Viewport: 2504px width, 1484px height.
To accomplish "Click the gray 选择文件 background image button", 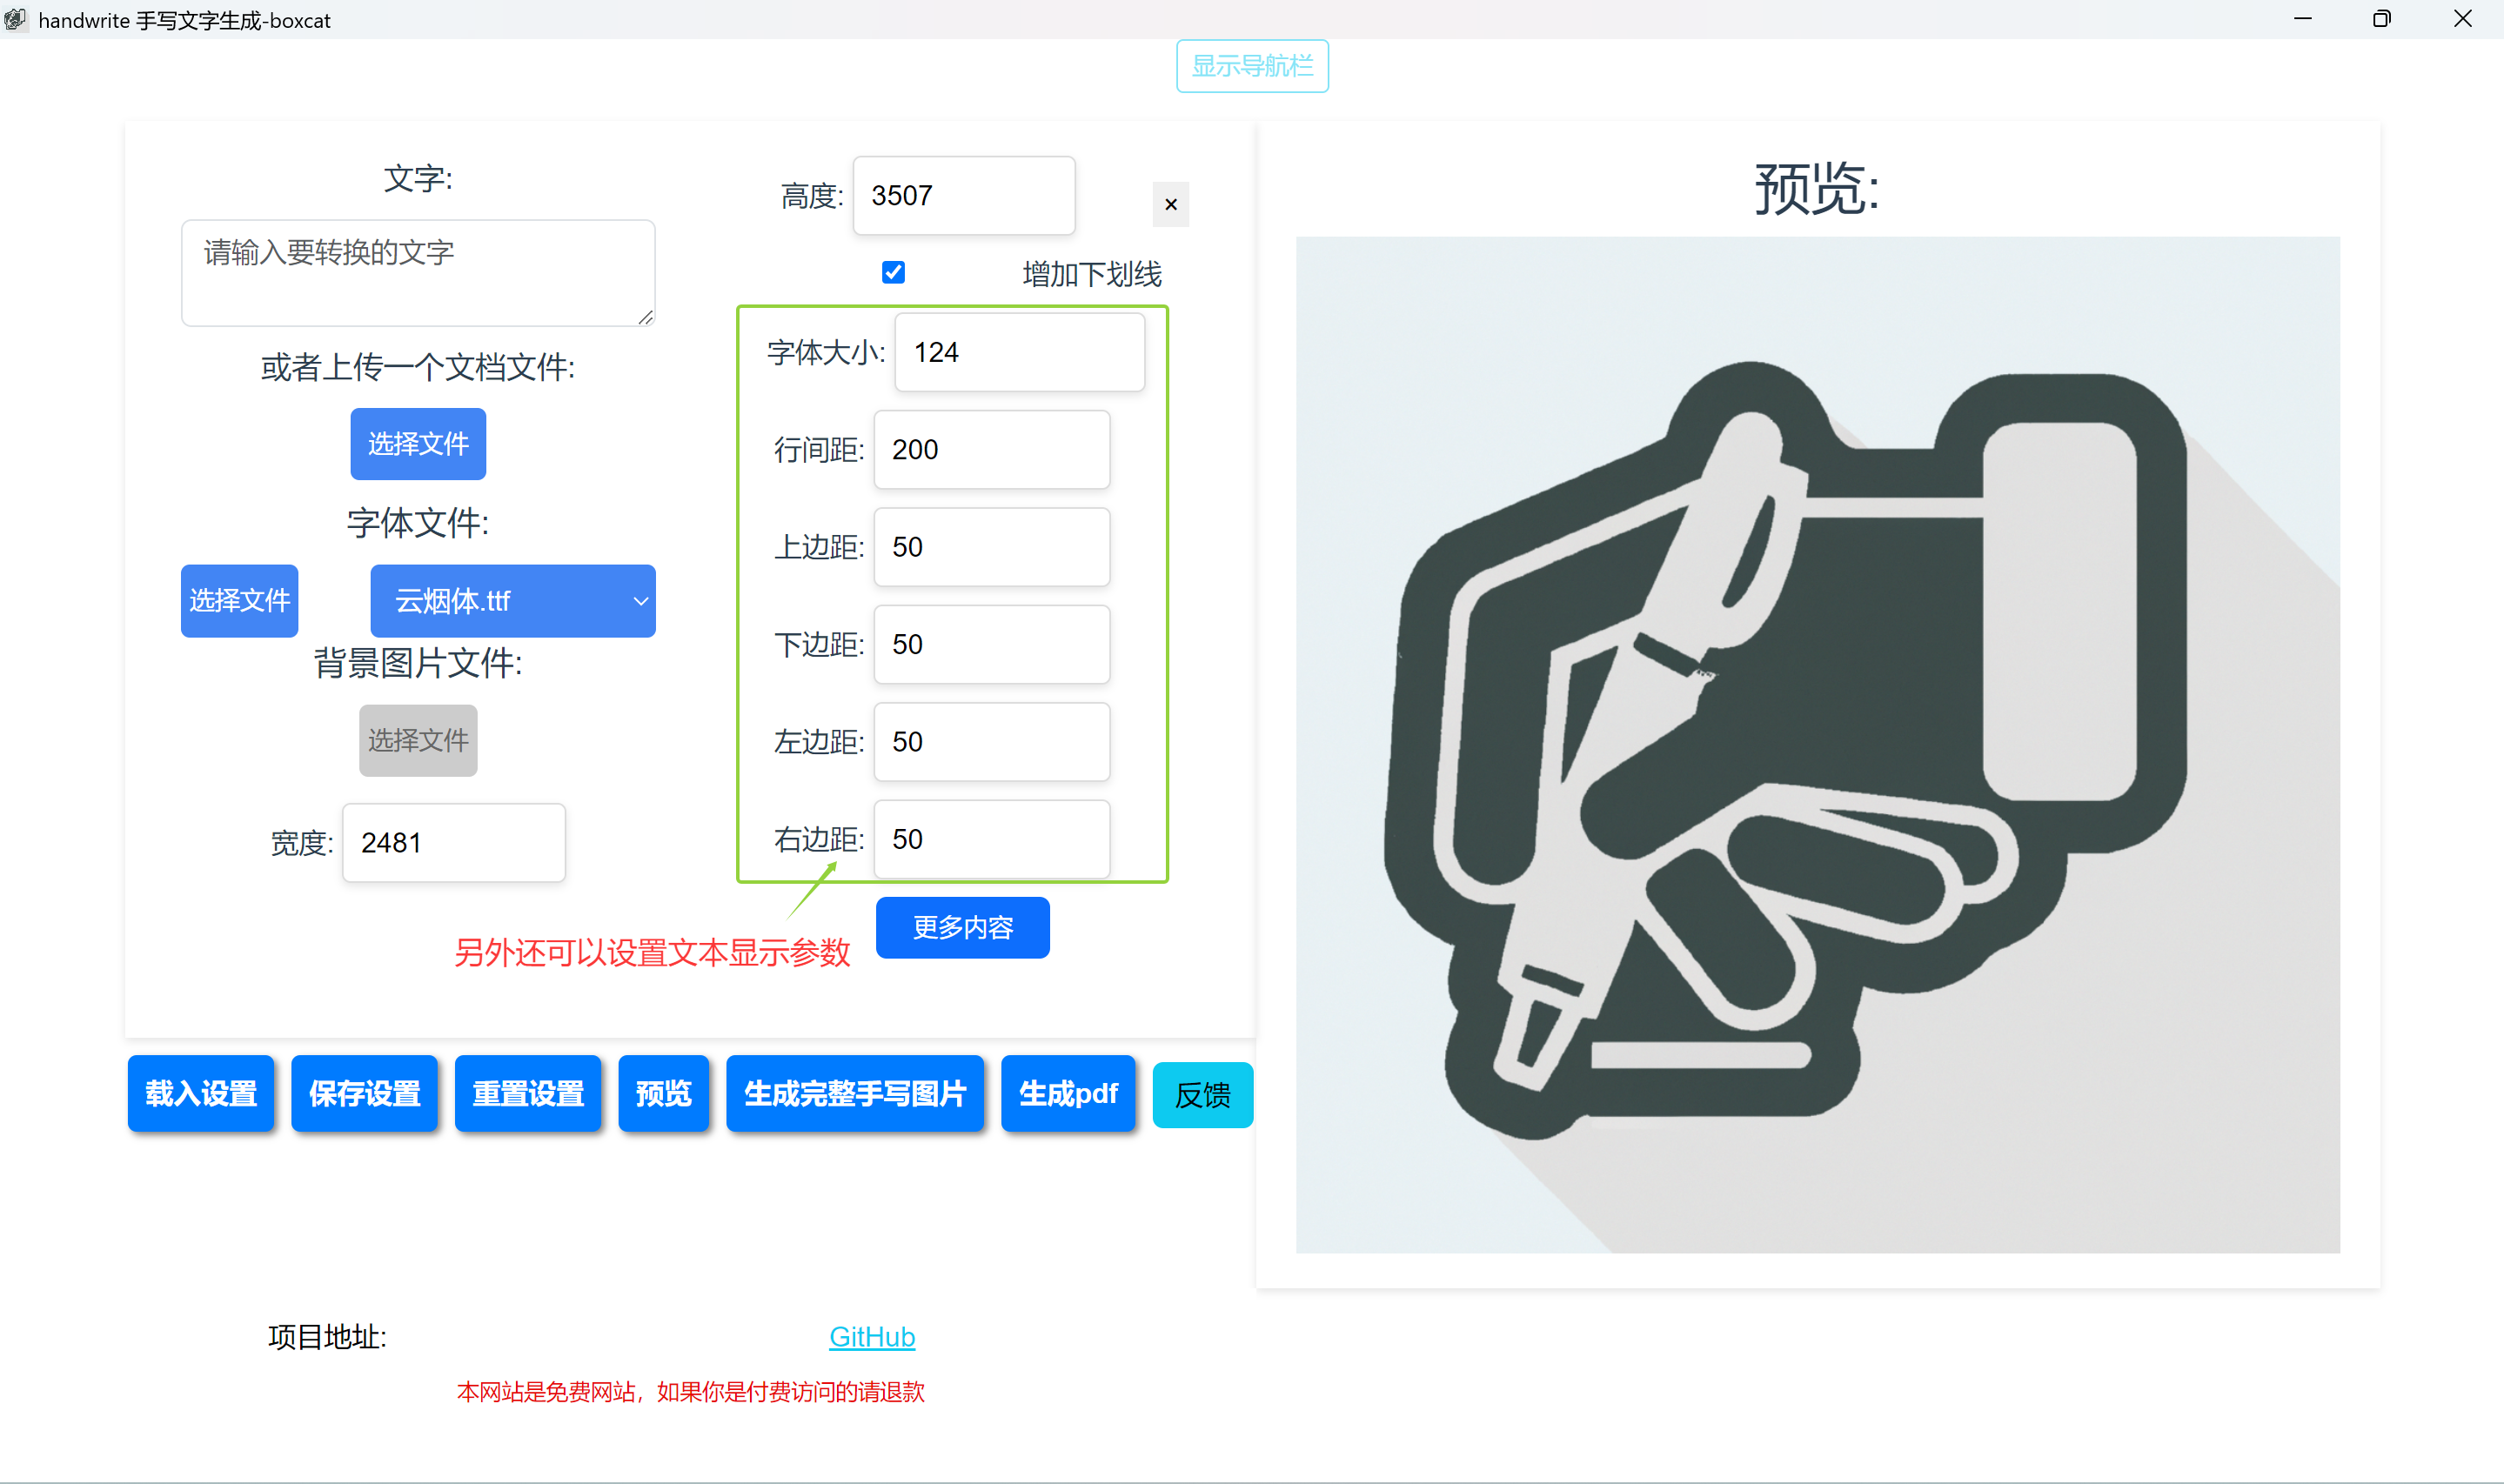I will [x=418, y=741].
